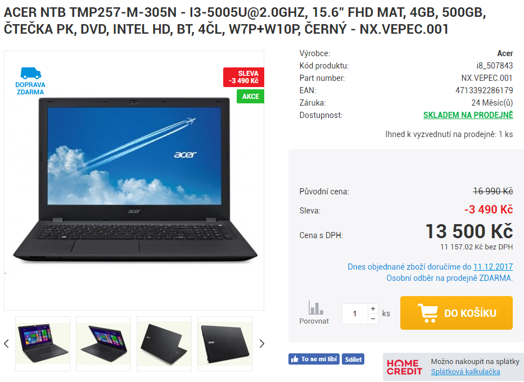The width and height of the screenshot is (524, 382).
Task: Click the Facebook Sdílet share button
Action: tap(353, 360)
